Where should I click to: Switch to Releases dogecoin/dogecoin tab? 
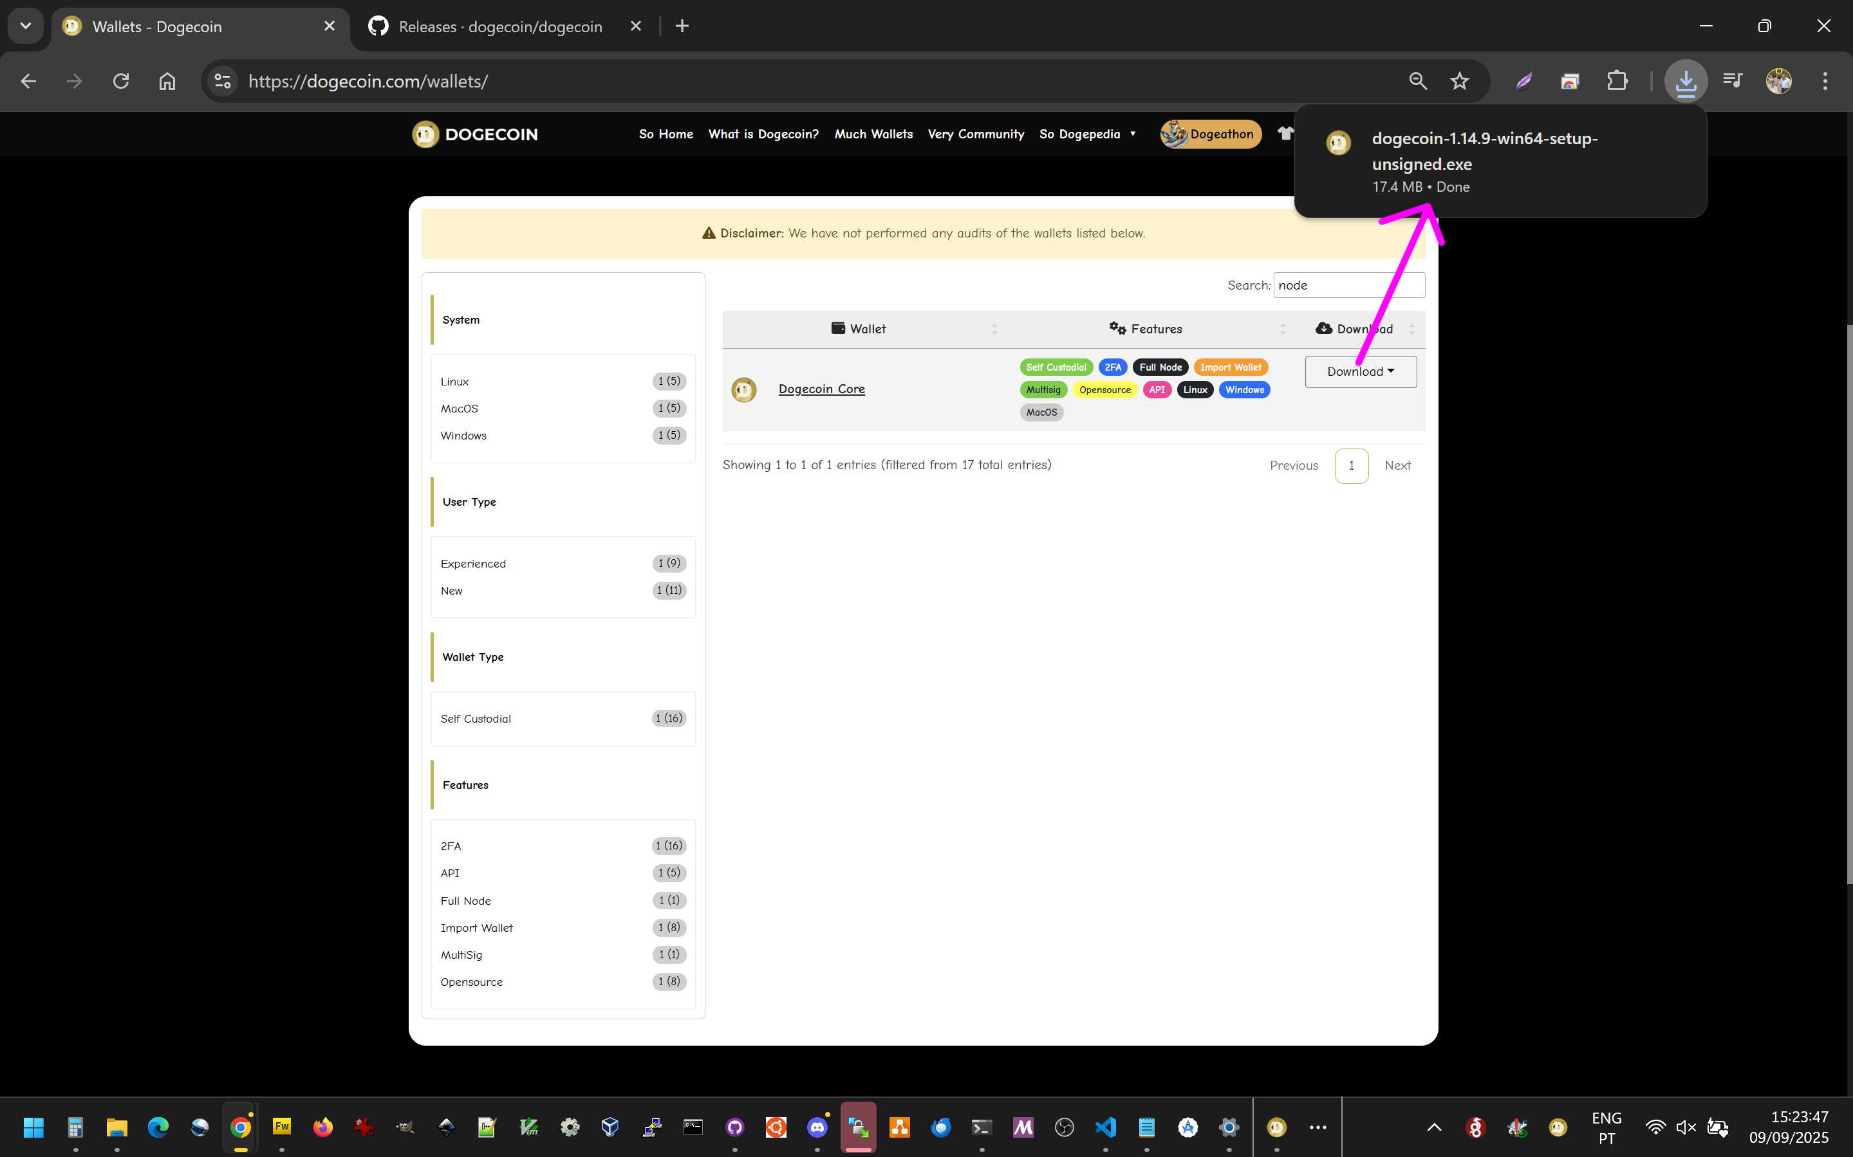pos(500,27)
